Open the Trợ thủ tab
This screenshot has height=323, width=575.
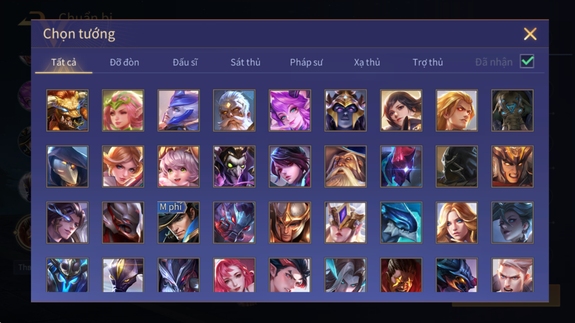coord(427,62)
